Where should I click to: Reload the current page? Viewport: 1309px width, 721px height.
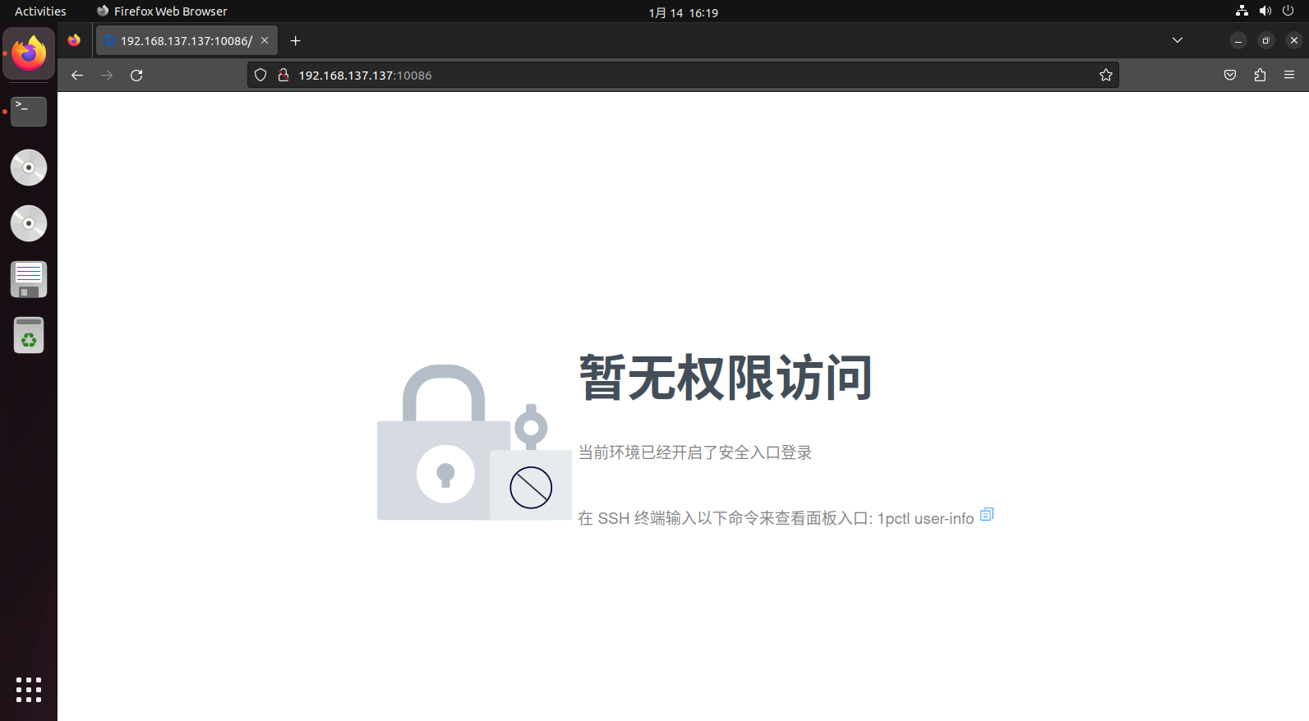pos(136,76)
